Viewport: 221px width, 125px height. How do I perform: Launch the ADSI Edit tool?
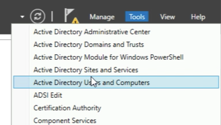coord(48,95)
